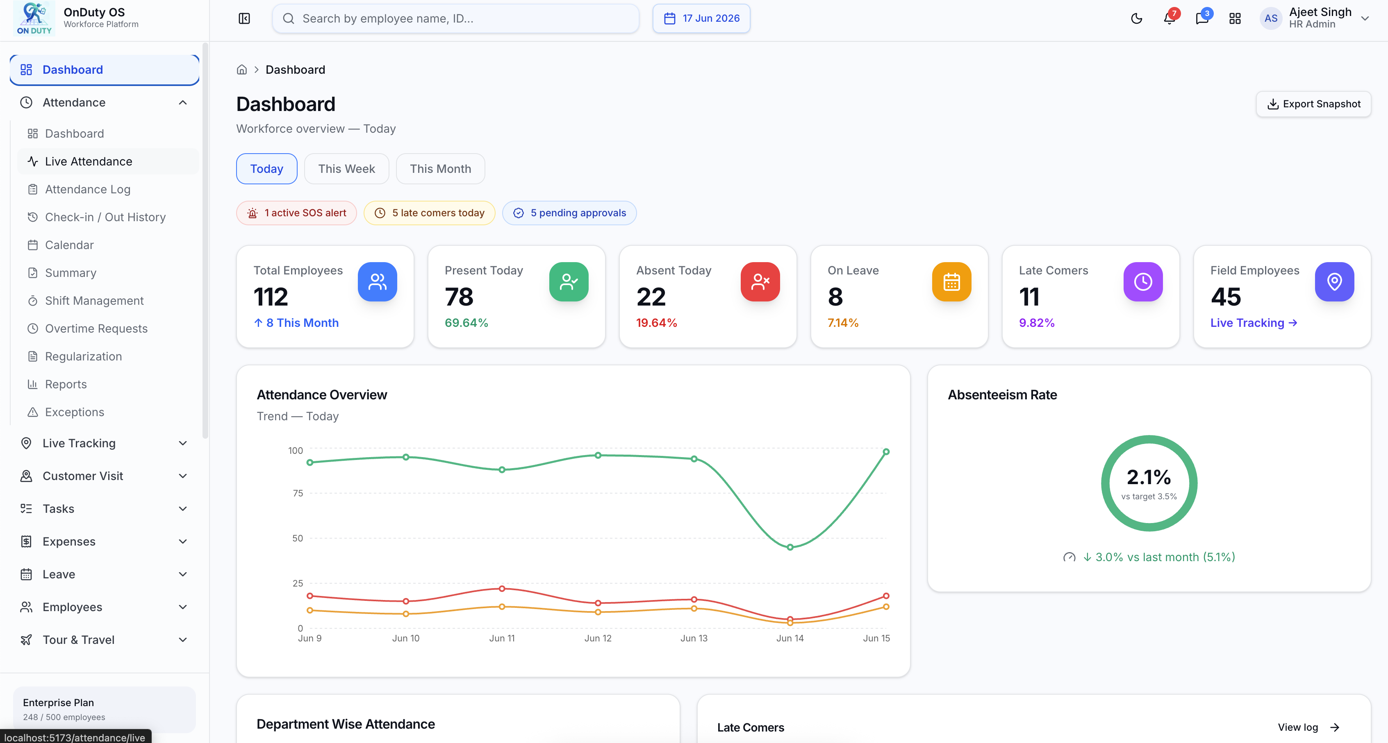Click the Employees people icon in sidebar
The width and height of the screenshot is (1388, 743).
coord(26,607)
